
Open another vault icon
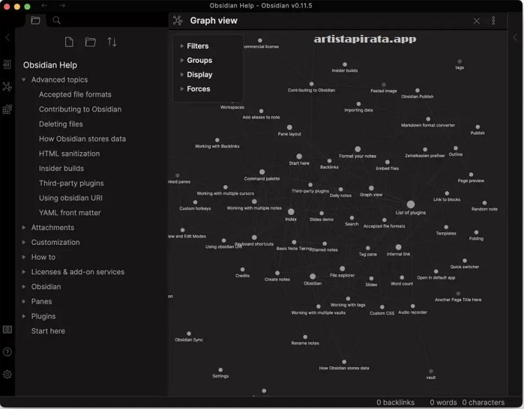tap(8, 329)
